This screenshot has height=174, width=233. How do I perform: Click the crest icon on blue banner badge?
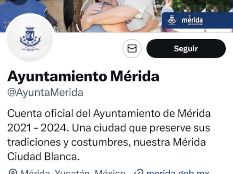tap(172, 20)
